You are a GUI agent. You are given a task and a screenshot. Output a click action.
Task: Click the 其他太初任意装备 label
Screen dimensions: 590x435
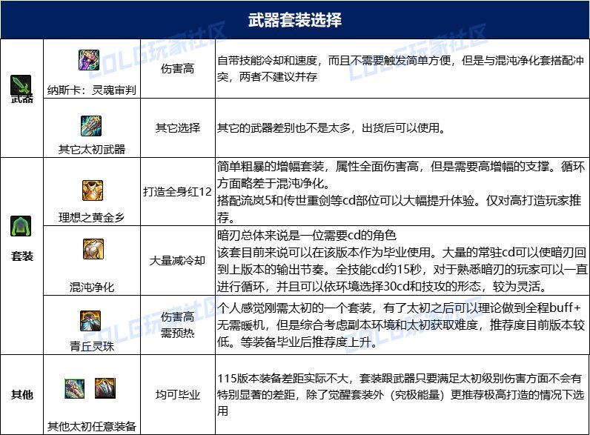92,426
